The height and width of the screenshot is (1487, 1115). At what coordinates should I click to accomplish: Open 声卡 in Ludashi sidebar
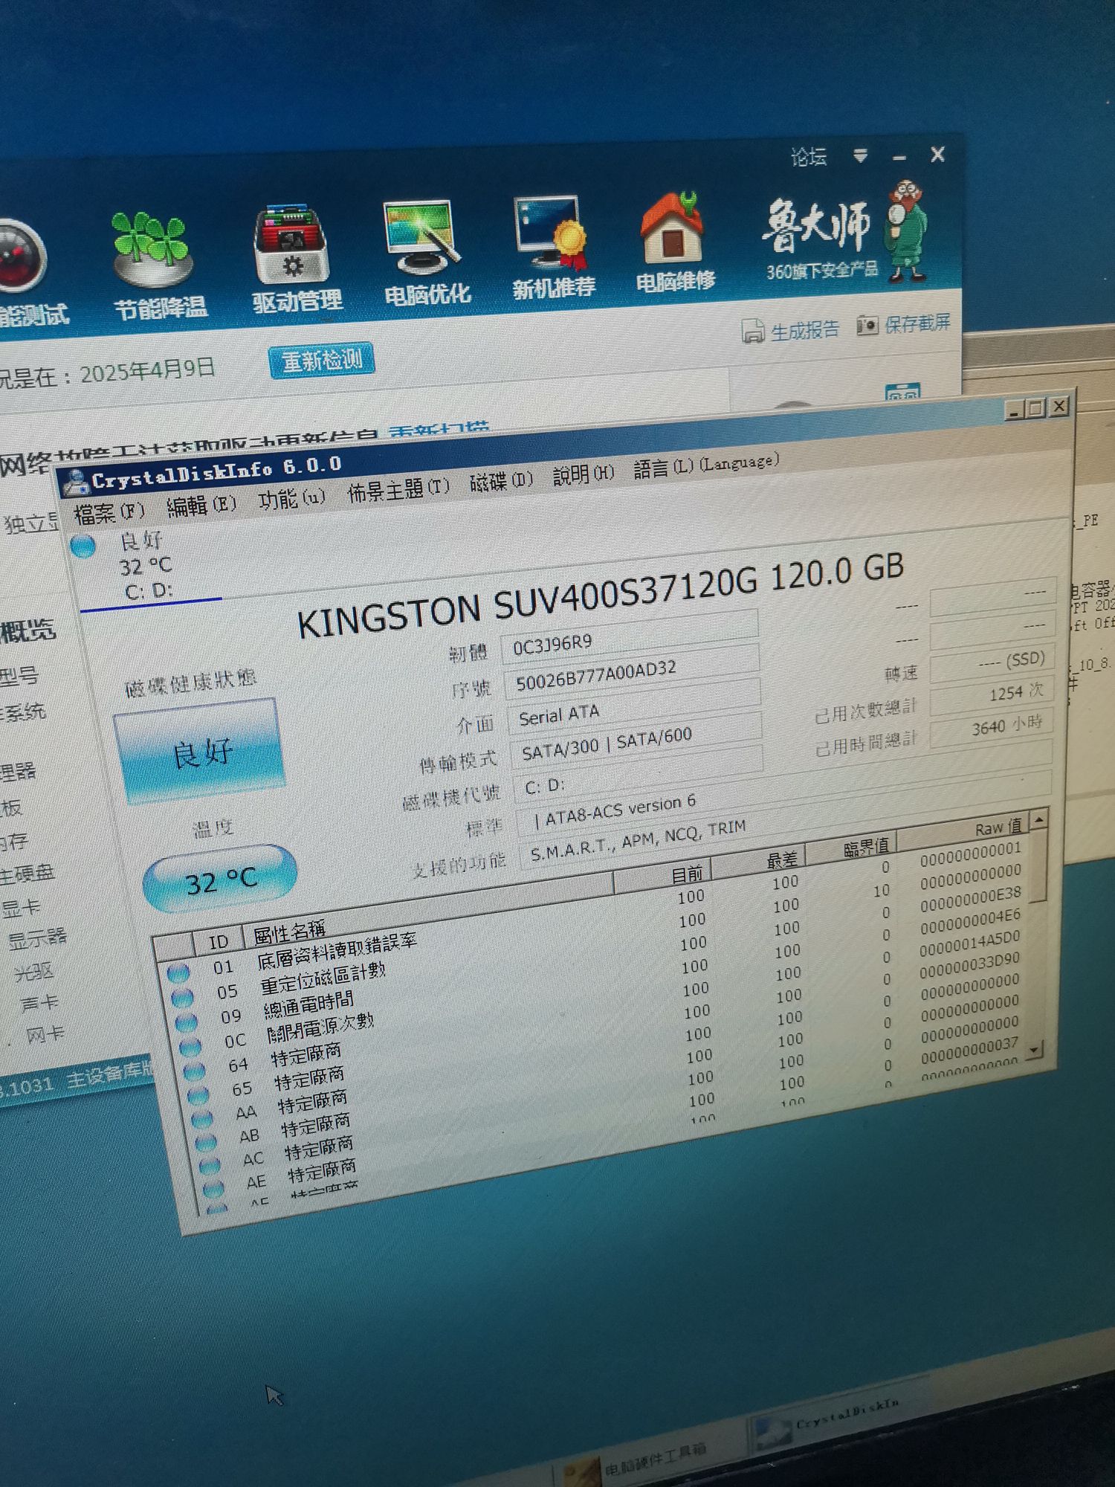point(39,1002)
